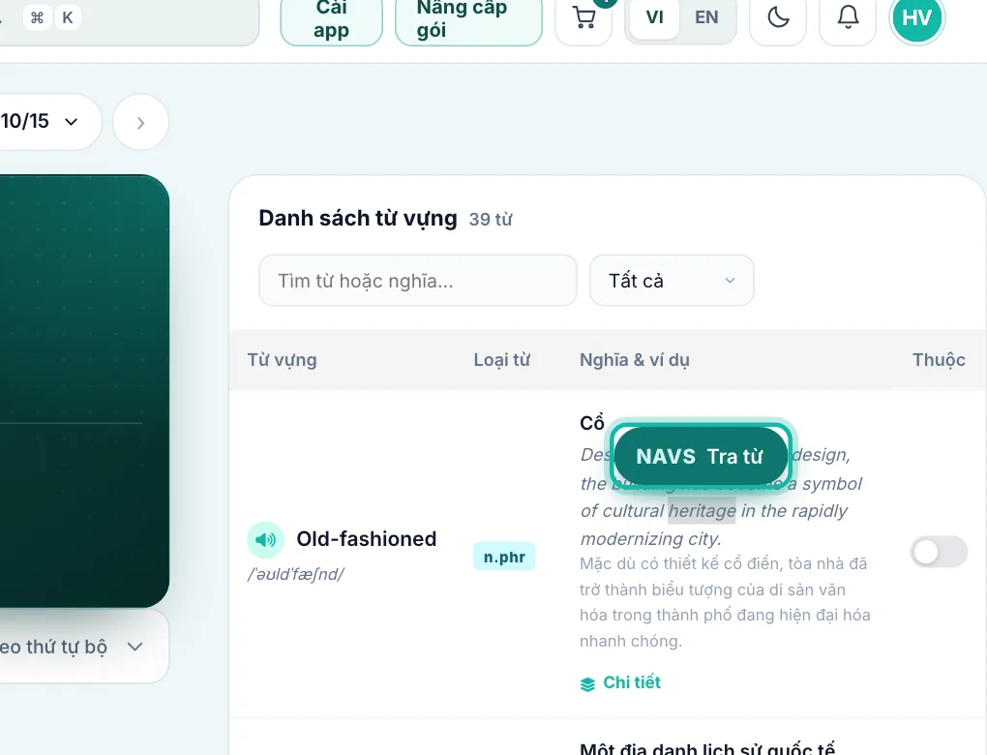Viewport: 987px width, 755px height.
Task: Click the n.phr word type tag
Action: click(x=504, y=557)
